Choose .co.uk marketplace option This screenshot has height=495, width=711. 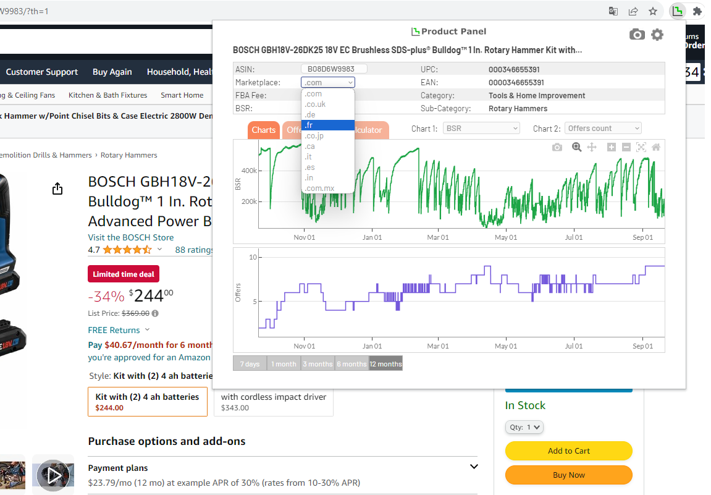point(328,104)
